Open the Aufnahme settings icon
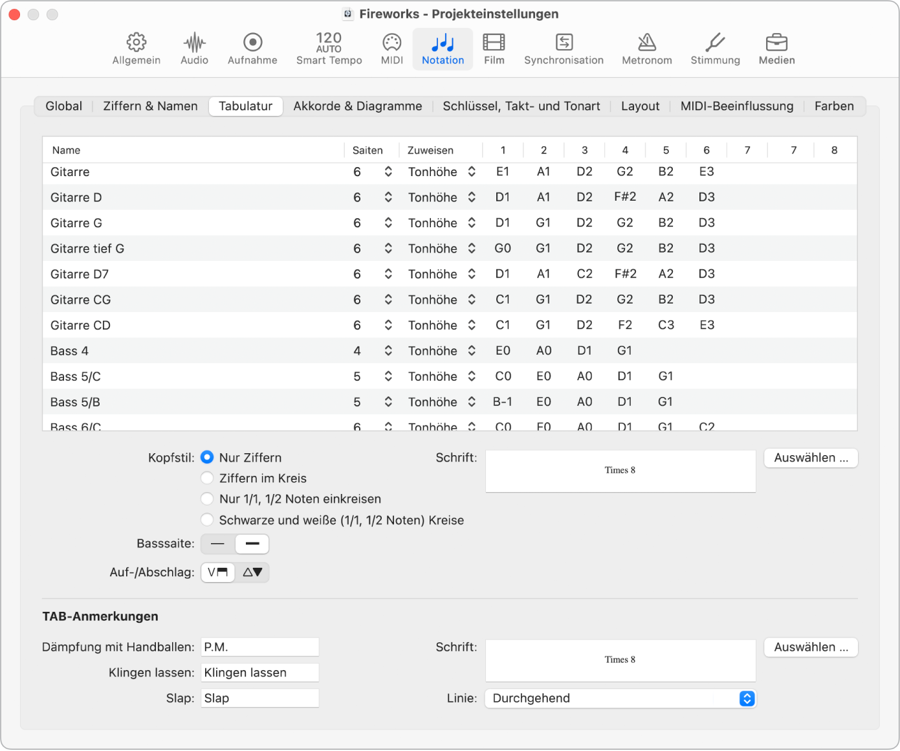The image size is (900, 751). pos(252,49)
